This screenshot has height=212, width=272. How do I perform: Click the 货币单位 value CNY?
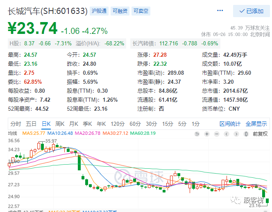tap(234, 109)
